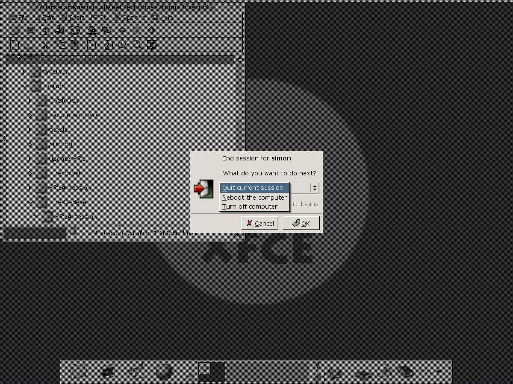Open the Help menu in the file manager
This screenshot has height=384, width=513.
click(x=162, y=17)
